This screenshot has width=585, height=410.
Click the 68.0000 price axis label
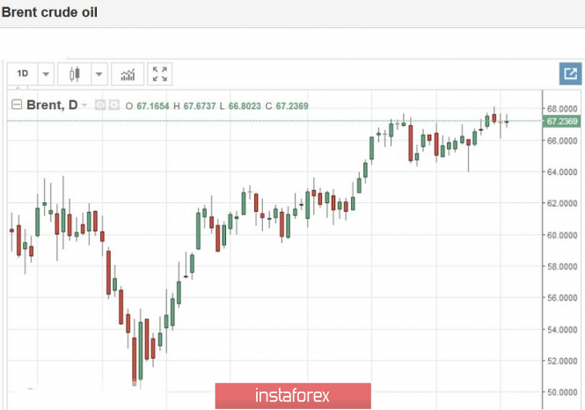coord(561,108)
